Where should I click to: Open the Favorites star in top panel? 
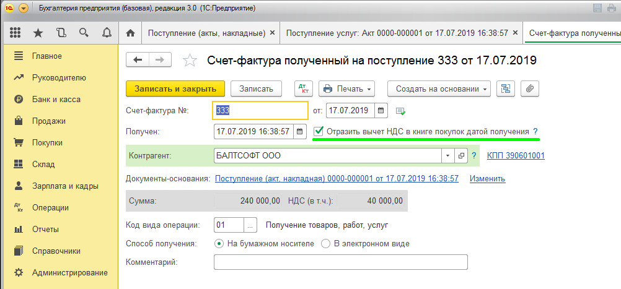(38, 33)
